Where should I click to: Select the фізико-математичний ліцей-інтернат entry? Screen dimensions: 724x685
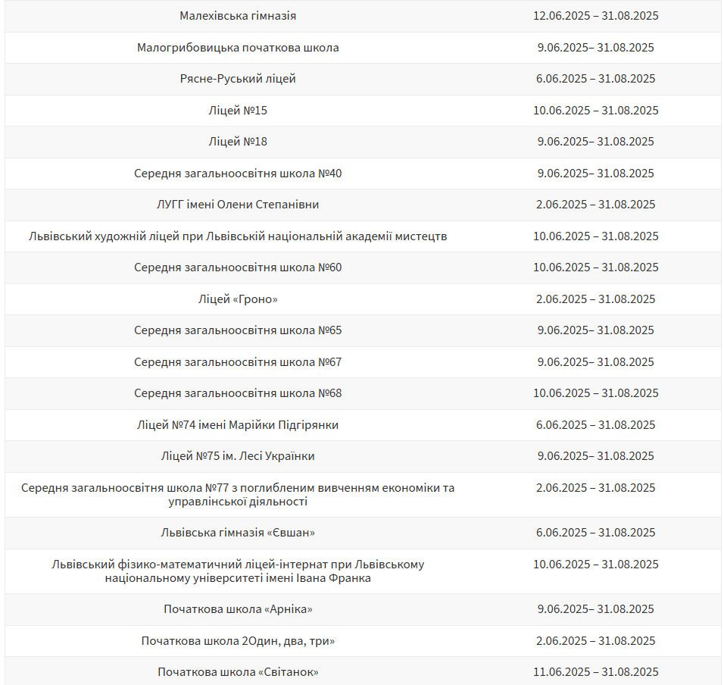tap(238, 571)
